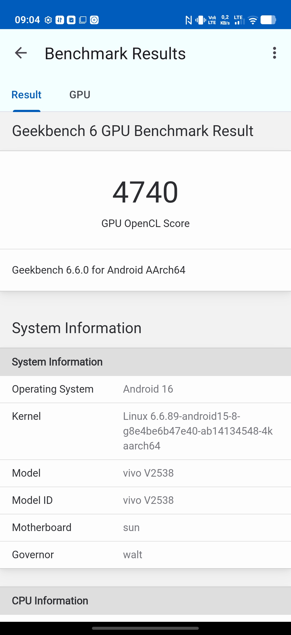The width and height of the screenshot is (291, 635).
Task: Tap the back arrow icon
Action: [21, 53]
